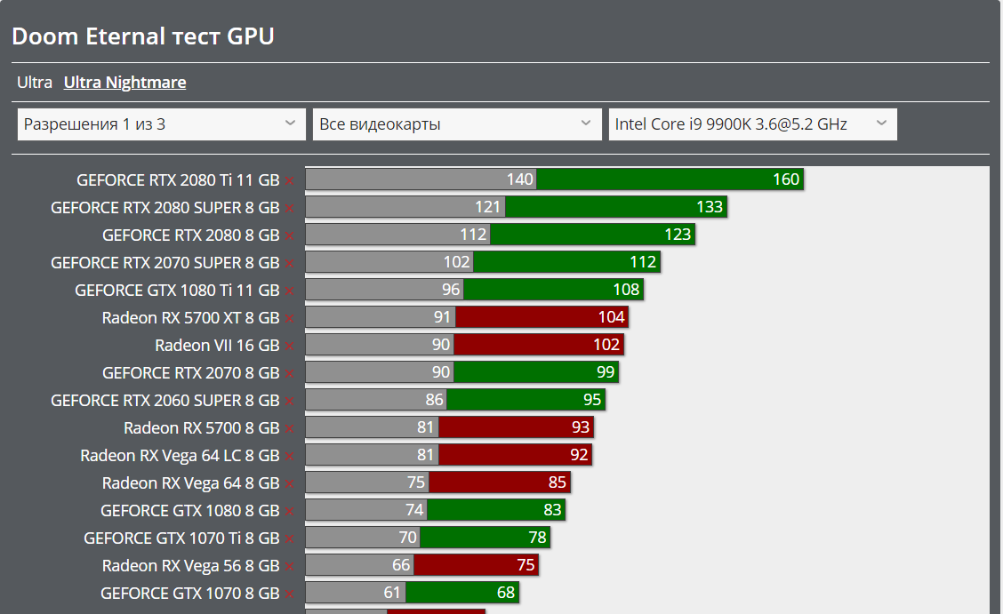The width and height of the screenshot is (1003, 614).
Task: Click the red 93 bar for RX 5700
Action: (x=517, y=427)
